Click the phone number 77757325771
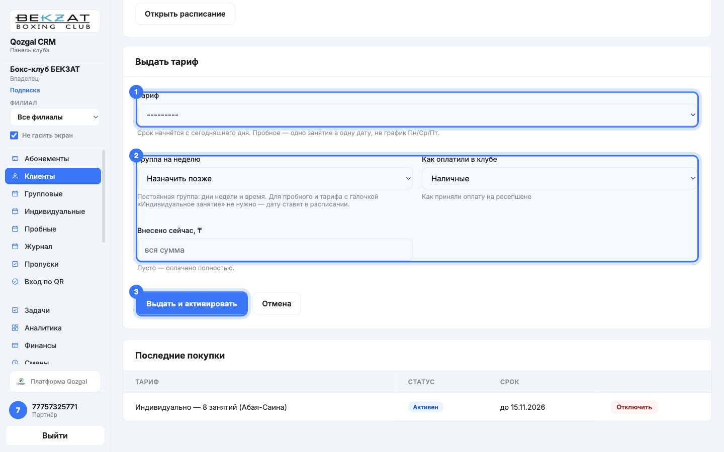 [x=55, y=407]
